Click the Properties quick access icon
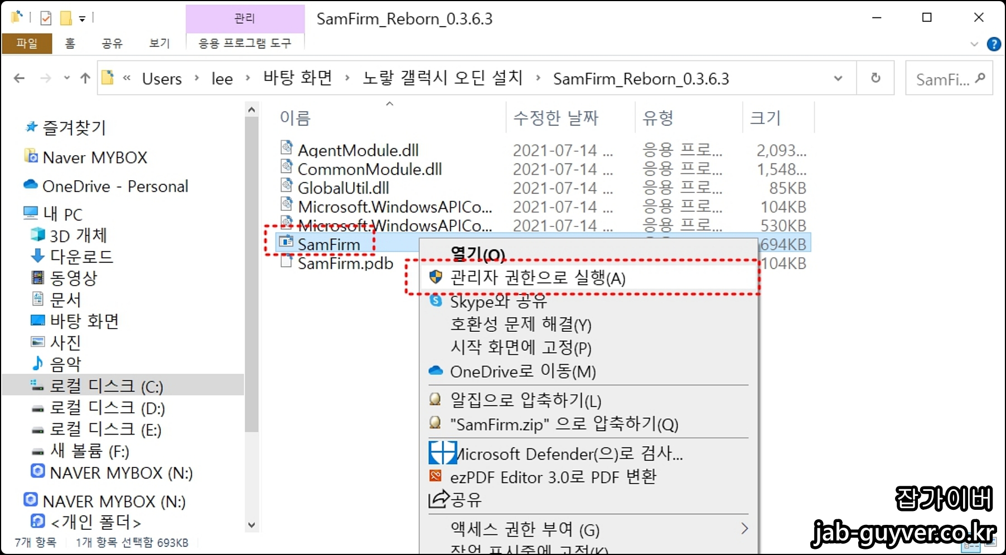This screenshot has height=555, width=1006. point(46,18)
